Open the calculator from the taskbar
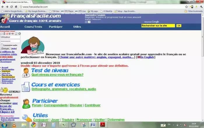Image resolution: width=204 pixels, height=128 pixels. point(53,125)
